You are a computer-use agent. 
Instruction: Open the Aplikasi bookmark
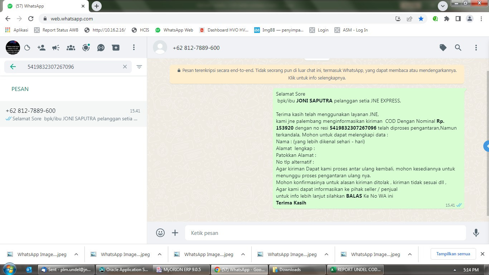point(17,30)
